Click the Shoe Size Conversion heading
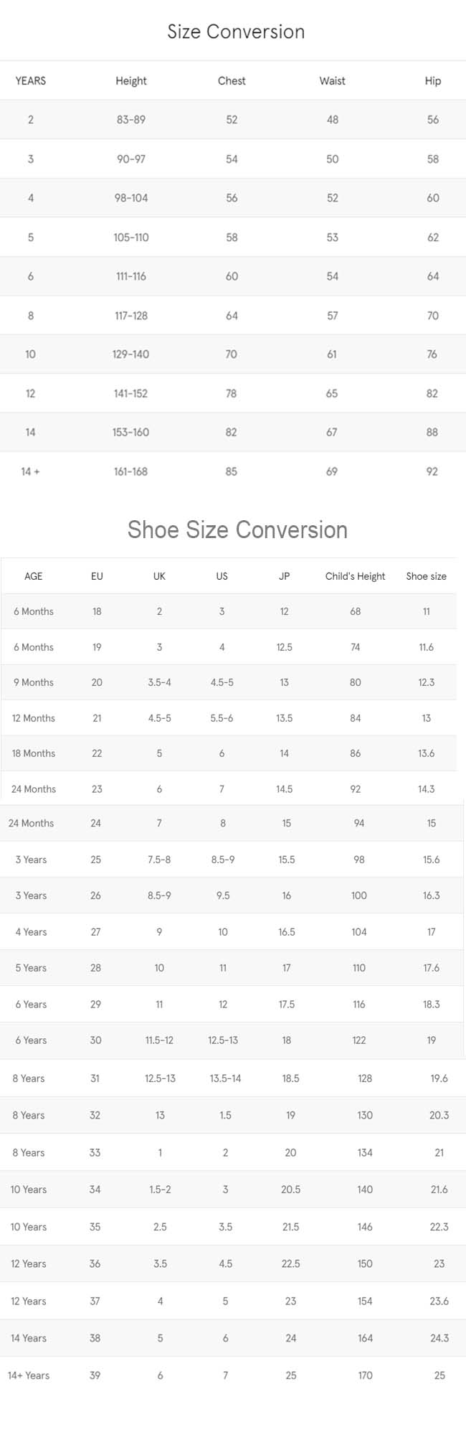Image resolution: width=466 pixels, height=1435 pixels. pos(237,530)
